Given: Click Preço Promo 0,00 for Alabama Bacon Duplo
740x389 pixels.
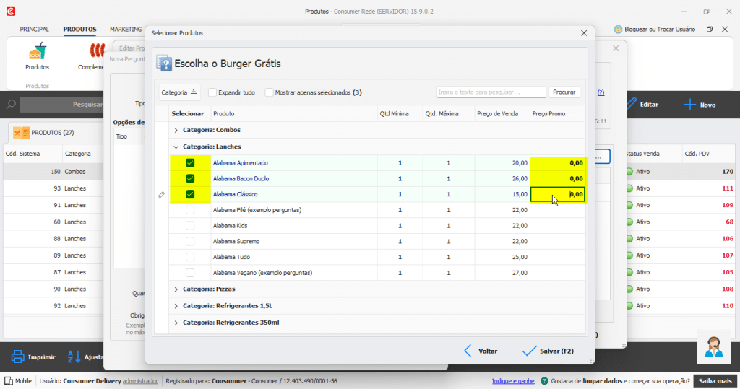Looking at the screenshot, I should 558,179.
